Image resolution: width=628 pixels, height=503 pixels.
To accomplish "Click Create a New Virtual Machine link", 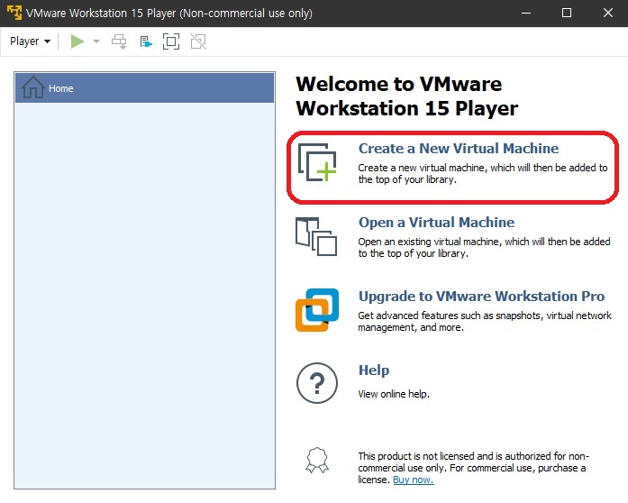I will coord(459,149).
